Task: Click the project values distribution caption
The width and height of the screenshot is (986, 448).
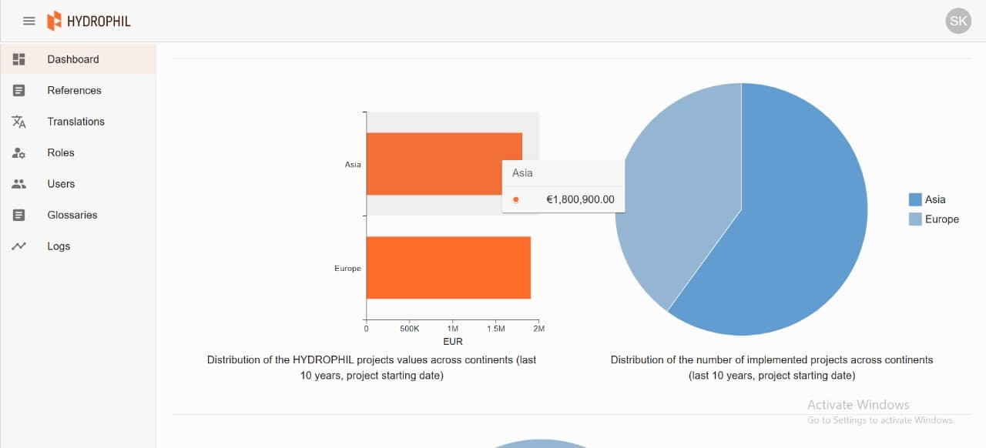Action: pyautogui.click(x=372, y=368)
